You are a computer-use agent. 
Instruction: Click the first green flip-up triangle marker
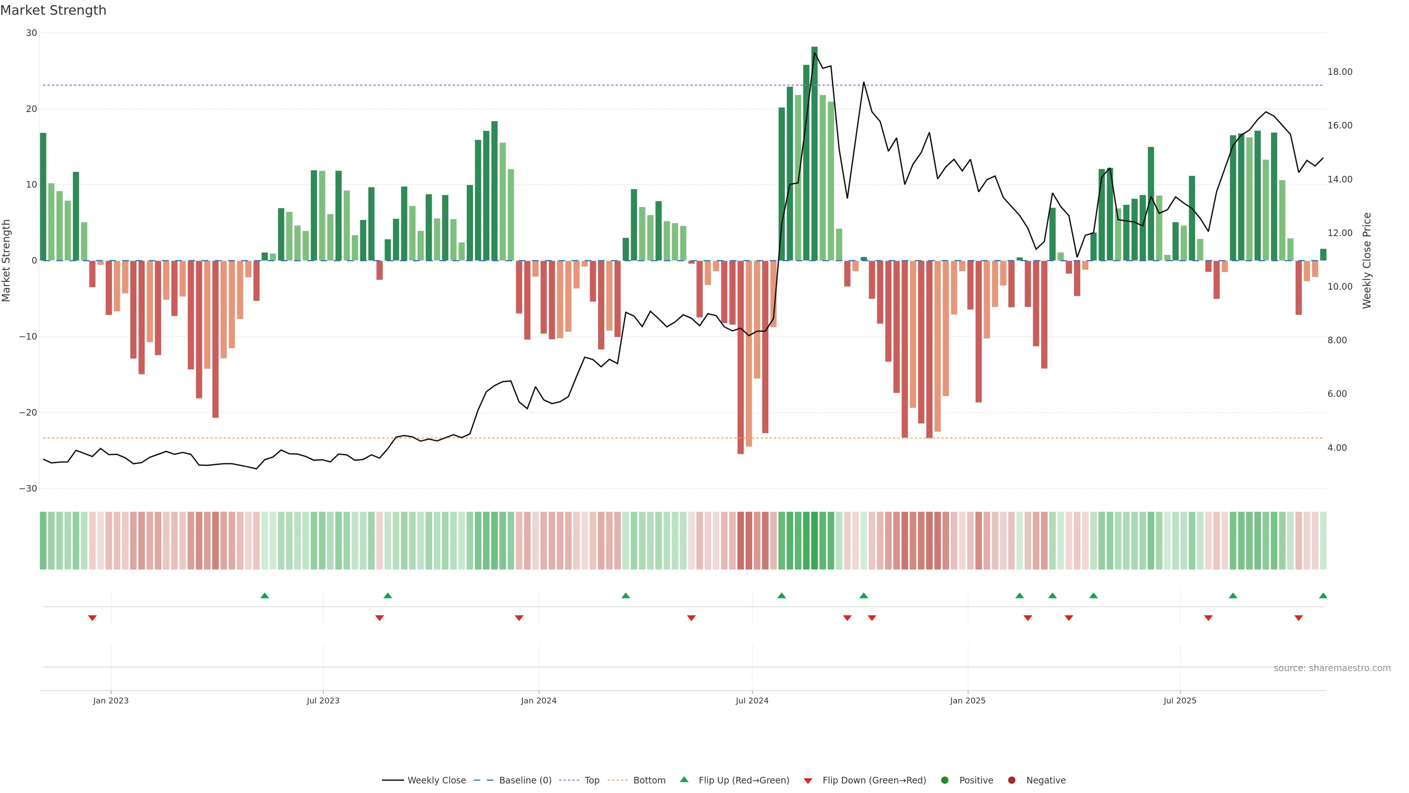[265, 595]
